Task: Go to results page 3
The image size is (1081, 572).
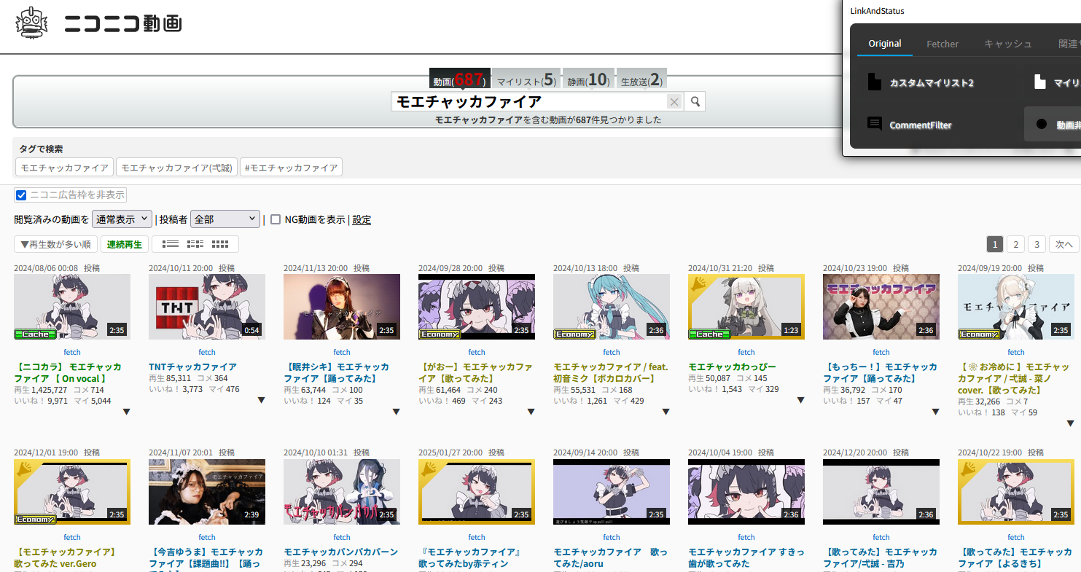Action: (x=1037, y=244)
